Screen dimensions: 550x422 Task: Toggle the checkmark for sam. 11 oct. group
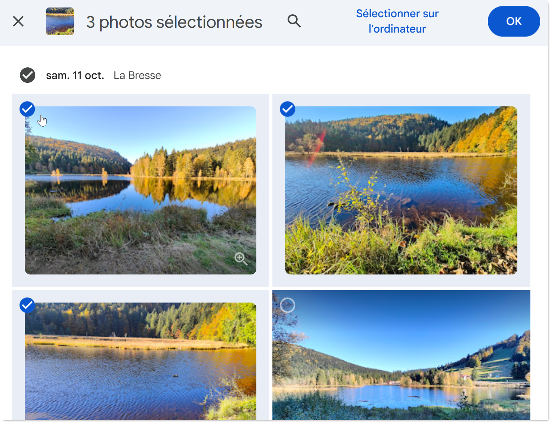click(28, 75)
